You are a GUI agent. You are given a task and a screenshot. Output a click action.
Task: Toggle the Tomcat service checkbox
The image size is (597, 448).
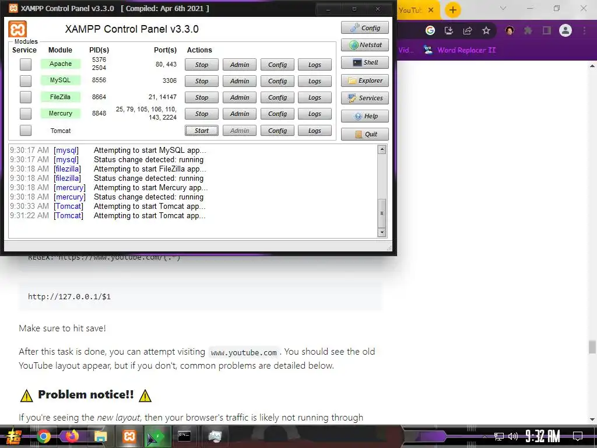click(x=26, y=130)
